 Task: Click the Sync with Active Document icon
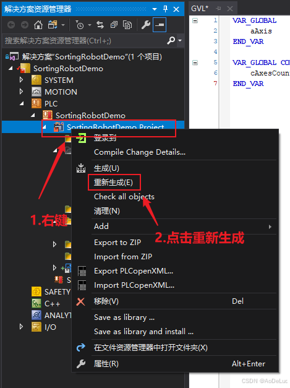point(100,25)
